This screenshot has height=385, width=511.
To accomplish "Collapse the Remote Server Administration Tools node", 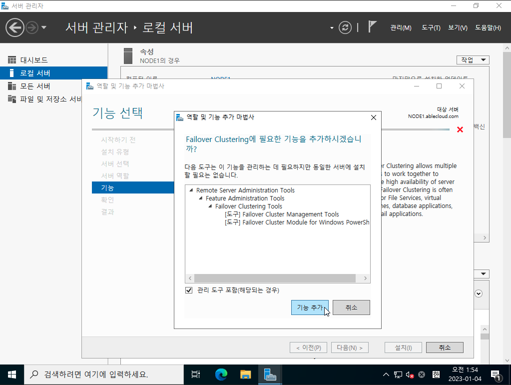I will pyautogui.click(x=191, y=190).
